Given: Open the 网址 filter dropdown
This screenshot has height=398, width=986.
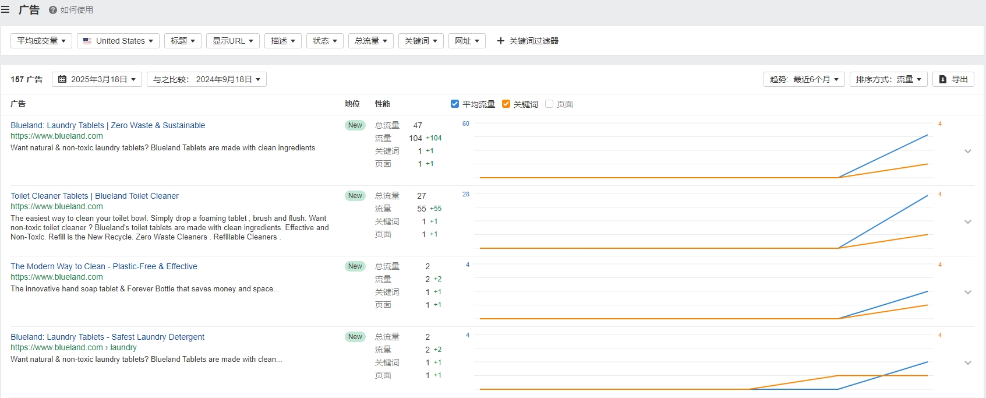Looking at the screenshot, I should pyautogui.click(x=467, y=41).
